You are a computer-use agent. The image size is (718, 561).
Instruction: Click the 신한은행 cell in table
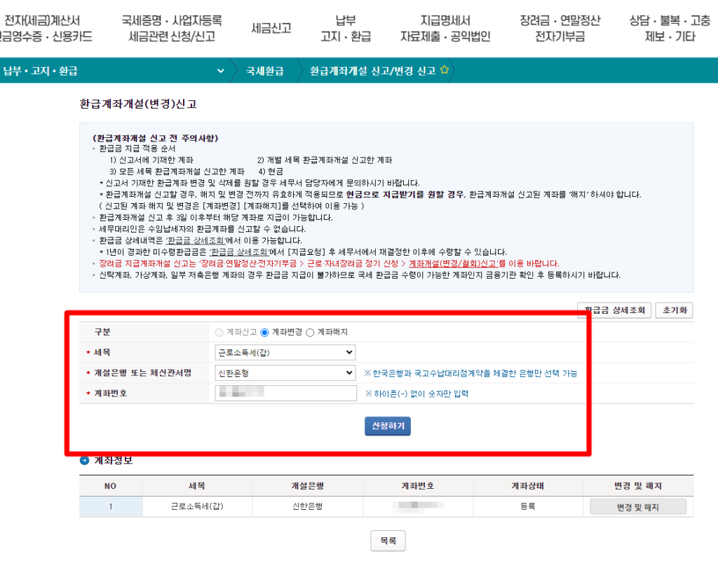[x=307, y=506]
